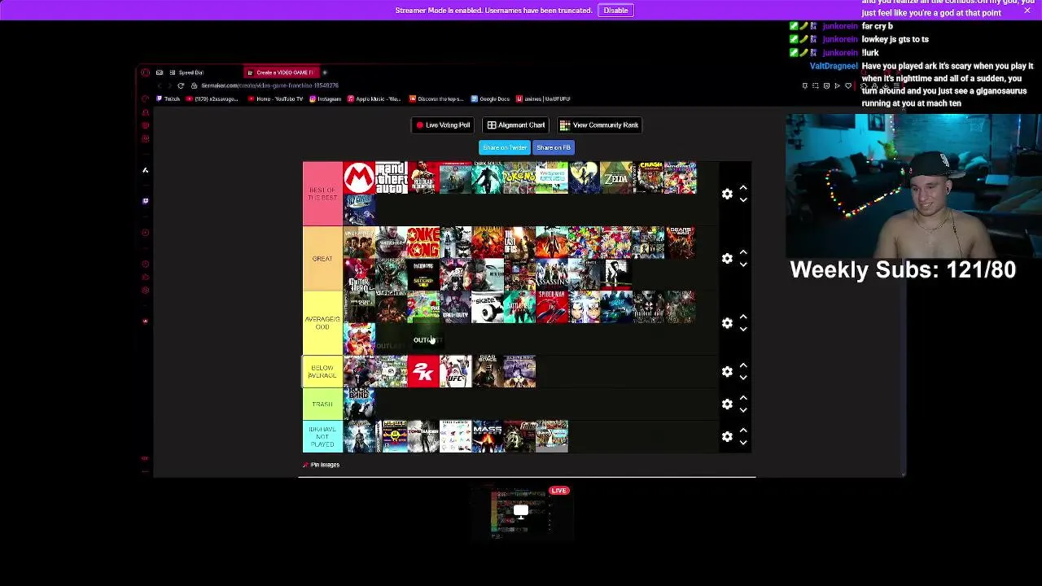This screenshot has height=586, width=1042.
Task: Select the Crash Bandicoot tile
Action: pos(649,178)
